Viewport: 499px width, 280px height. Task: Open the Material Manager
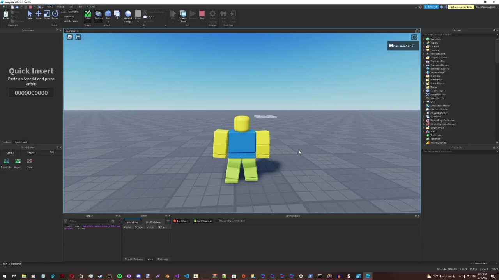pyautogui.click(x=128, y=16)
